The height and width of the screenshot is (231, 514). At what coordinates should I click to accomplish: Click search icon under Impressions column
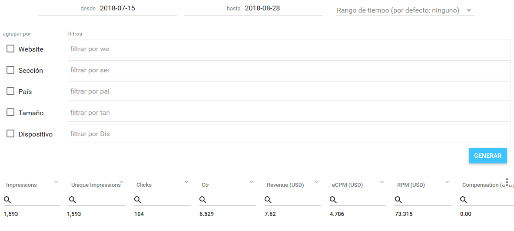[x=7, y=200]
